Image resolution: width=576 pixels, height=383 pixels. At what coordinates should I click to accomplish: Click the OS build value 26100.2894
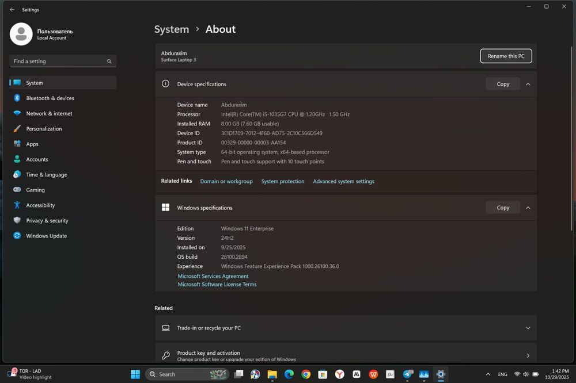coord(234,257)
